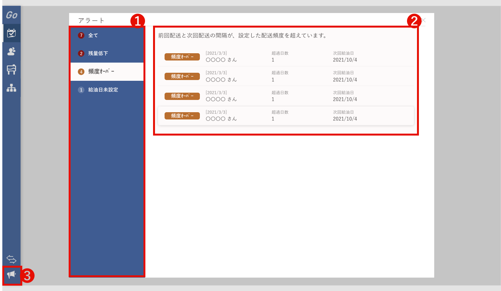Open the customers people icon in sidebar
Image resolution: width=501 pixels, height=291 pixels.
pyautogui.click(x=12, y=51)
